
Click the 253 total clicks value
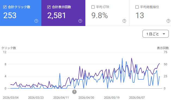(x=10, y=15)
